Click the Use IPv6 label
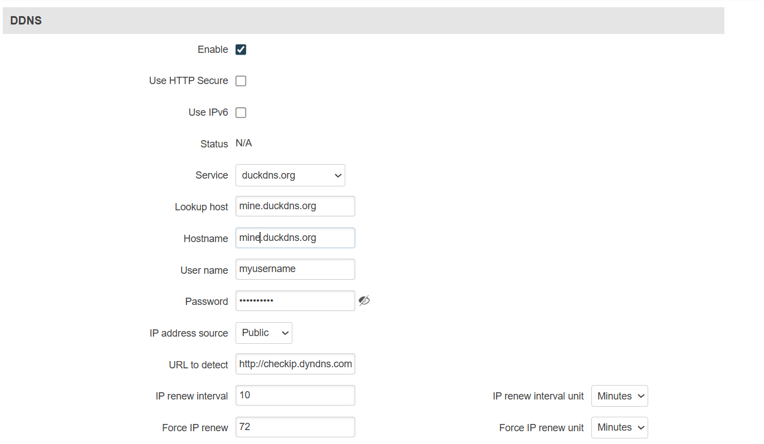The height and width of the screenshot is (444, 764). tap(208, 112)
